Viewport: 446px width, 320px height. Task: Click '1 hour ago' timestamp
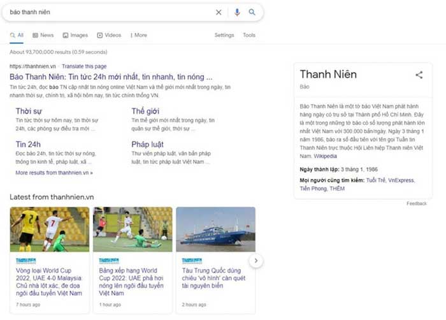[110, 305]
